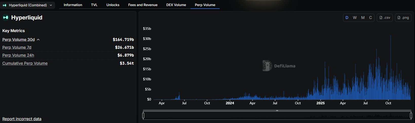Collapse the Perp Volume 30d expander chevron
This screenshot has width=415, height=123.
click(x=38, y=40)
